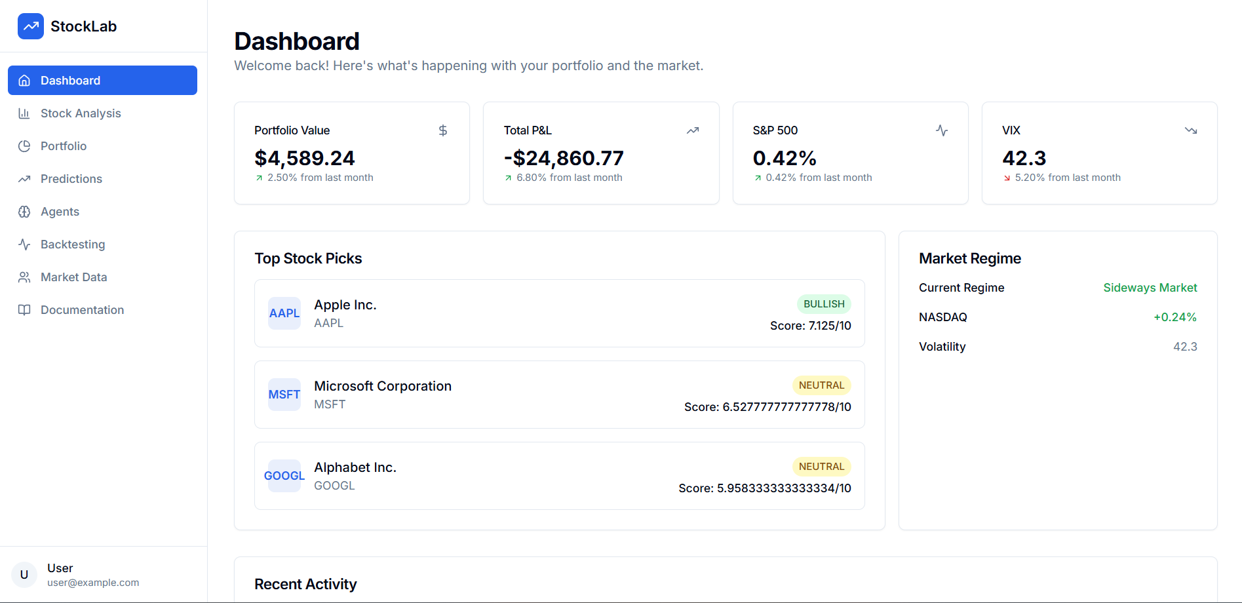
Task: Click the dollar sign icon on Portfolio Value card
Action: click(x=443, y=130)
